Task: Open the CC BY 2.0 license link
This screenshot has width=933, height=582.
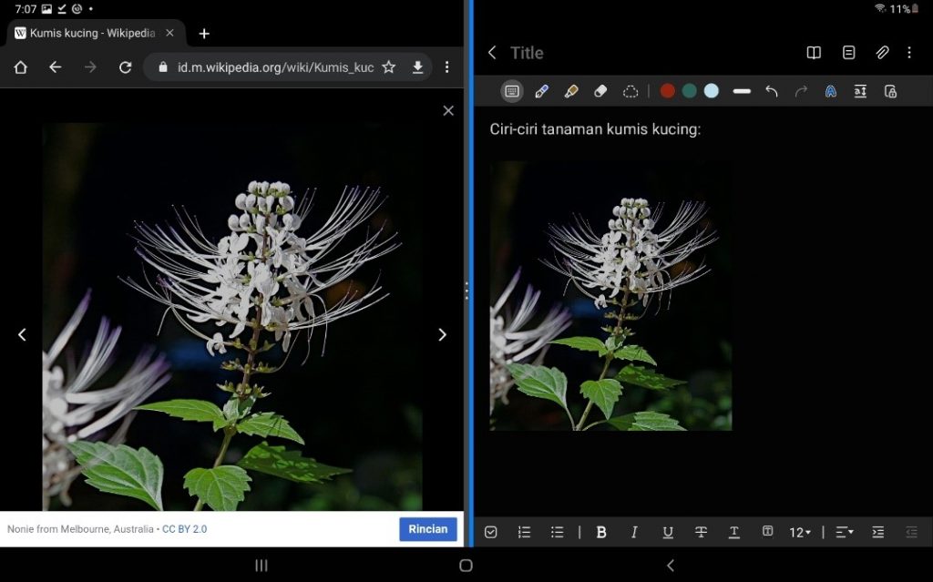Action: click(184, 529)
